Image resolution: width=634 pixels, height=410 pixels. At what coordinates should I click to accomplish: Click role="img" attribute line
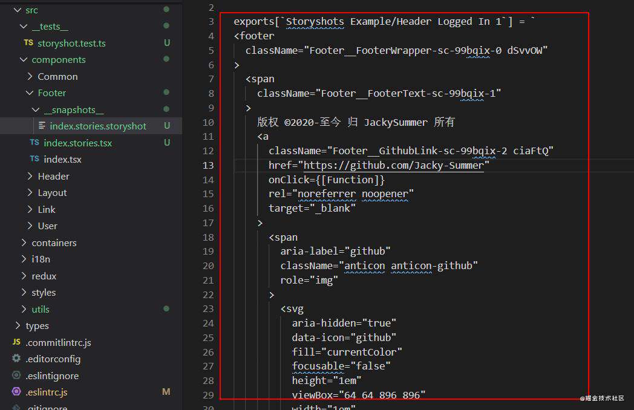(309, 280)
